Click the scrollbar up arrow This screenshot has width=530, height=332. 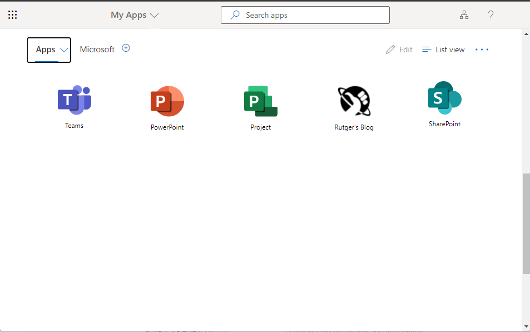pos(526,34)
